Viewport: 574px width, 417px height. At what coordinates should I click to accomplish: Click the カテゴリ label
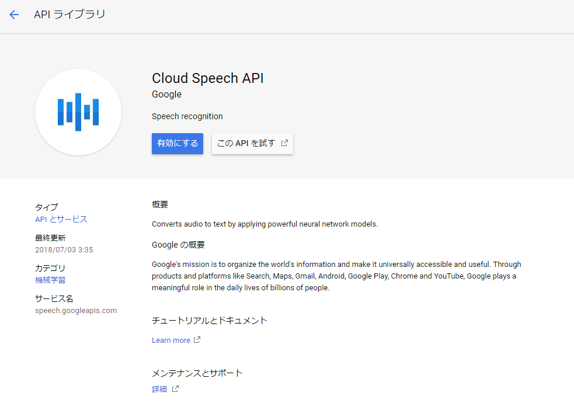click(x=50, y=268)
